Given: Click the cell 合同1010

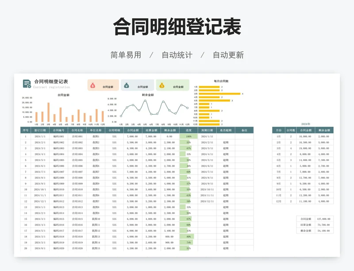Looking at the screenshot, I should (x=77, y=189).
